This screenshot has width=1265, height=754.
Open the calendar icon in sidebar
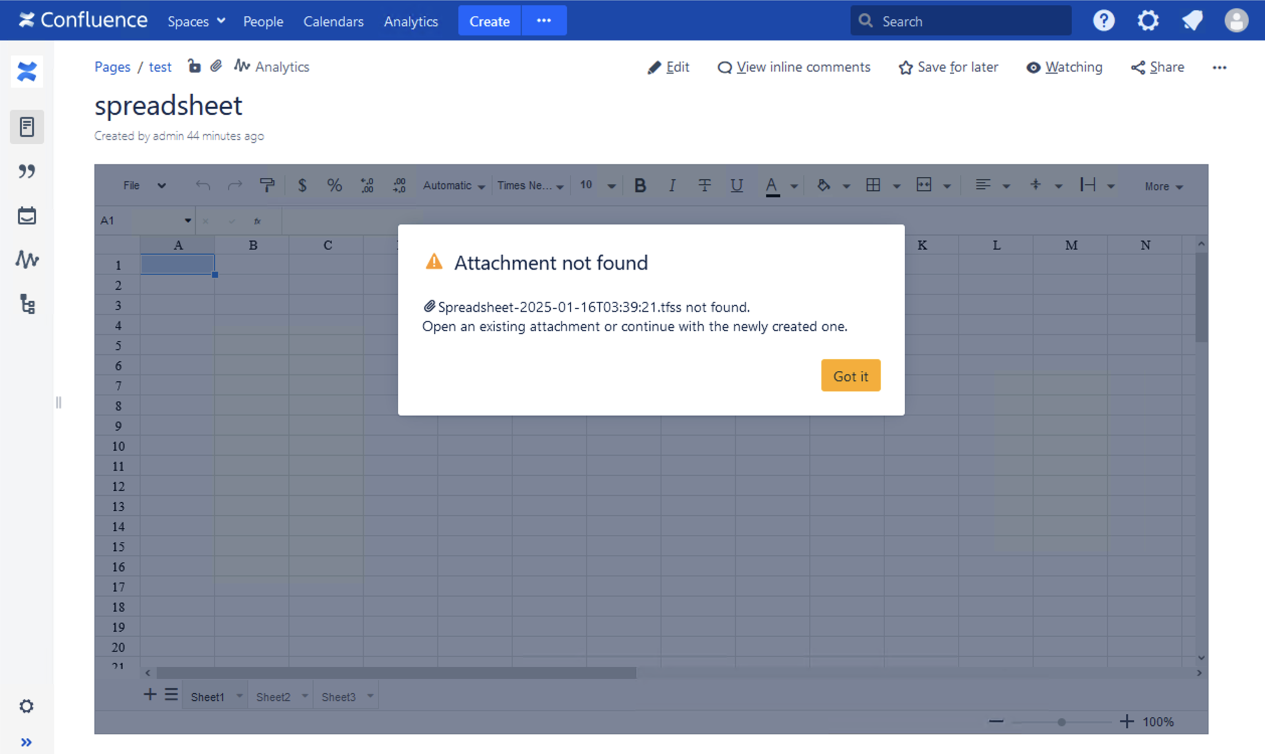click(26, 216)
